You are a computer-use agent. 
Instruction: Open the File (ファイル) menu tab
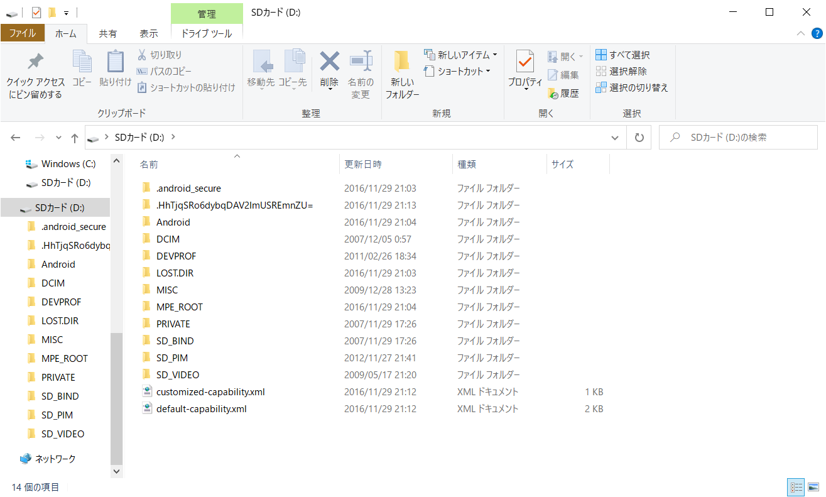point(23,33)
